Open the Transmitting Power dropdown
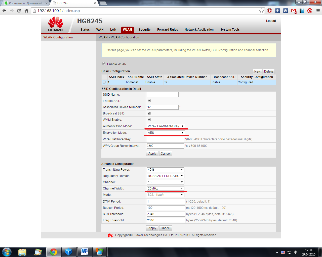 tap(165, 170)
